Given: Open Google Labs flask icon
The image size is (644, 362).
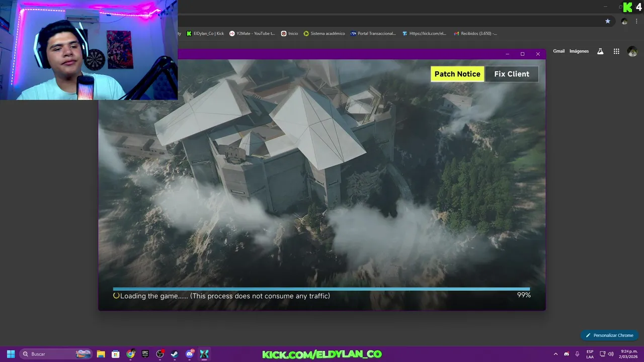Looking at the screenshot, I should coord(600,51).
